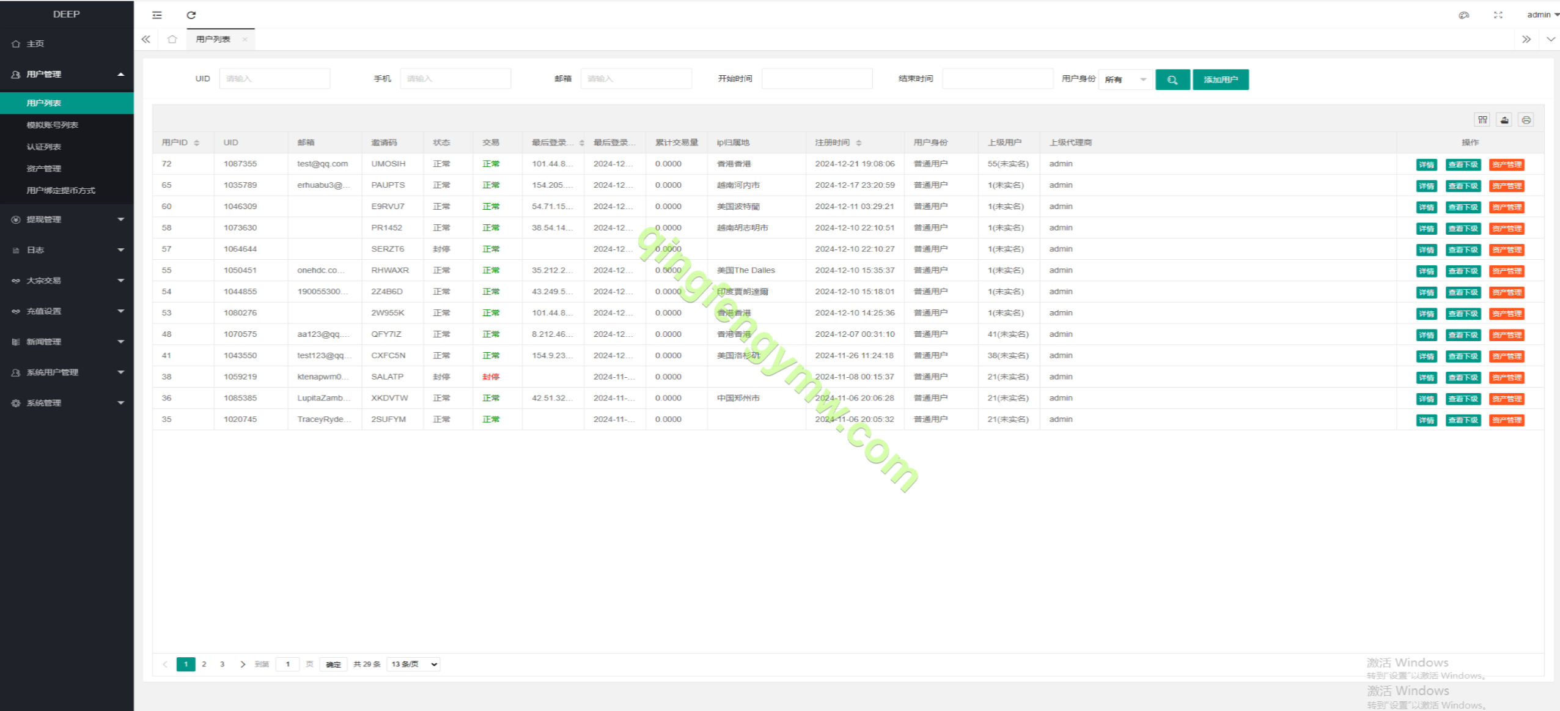Click the table print icon
The image size is (1560, 711).
tap(1526, 120)
